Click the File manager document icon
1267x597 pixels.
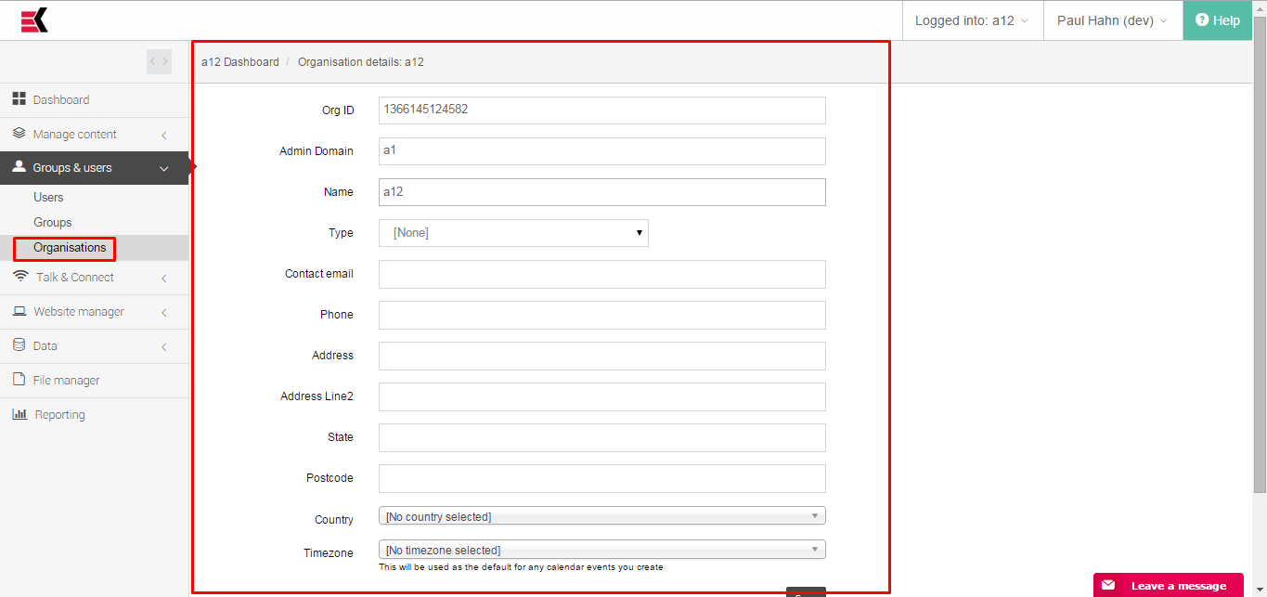[19, 379]
